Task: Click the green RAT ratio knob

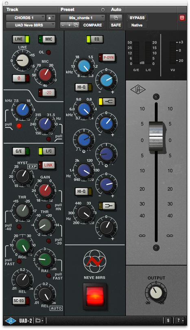Action: [45, 259]
